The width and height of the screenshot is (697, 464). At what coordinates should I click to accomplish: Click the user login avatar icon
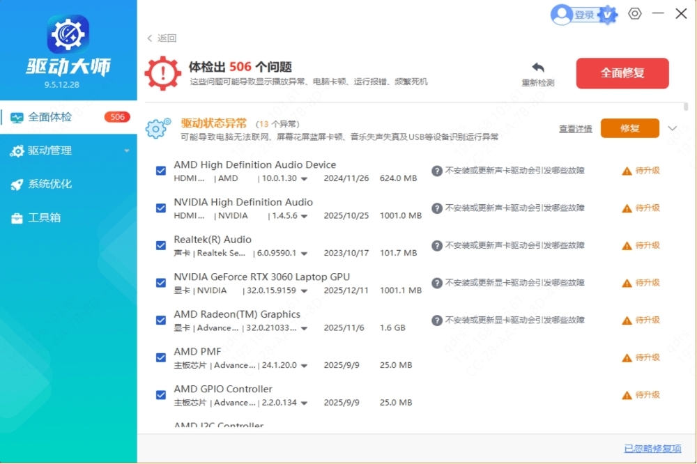coord(562,15)
